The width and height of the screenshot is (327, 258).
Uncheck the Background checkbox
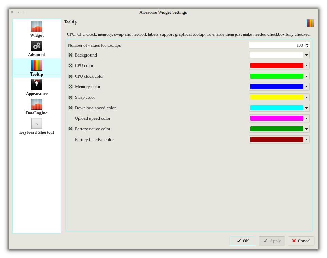(x=71, y=55)
